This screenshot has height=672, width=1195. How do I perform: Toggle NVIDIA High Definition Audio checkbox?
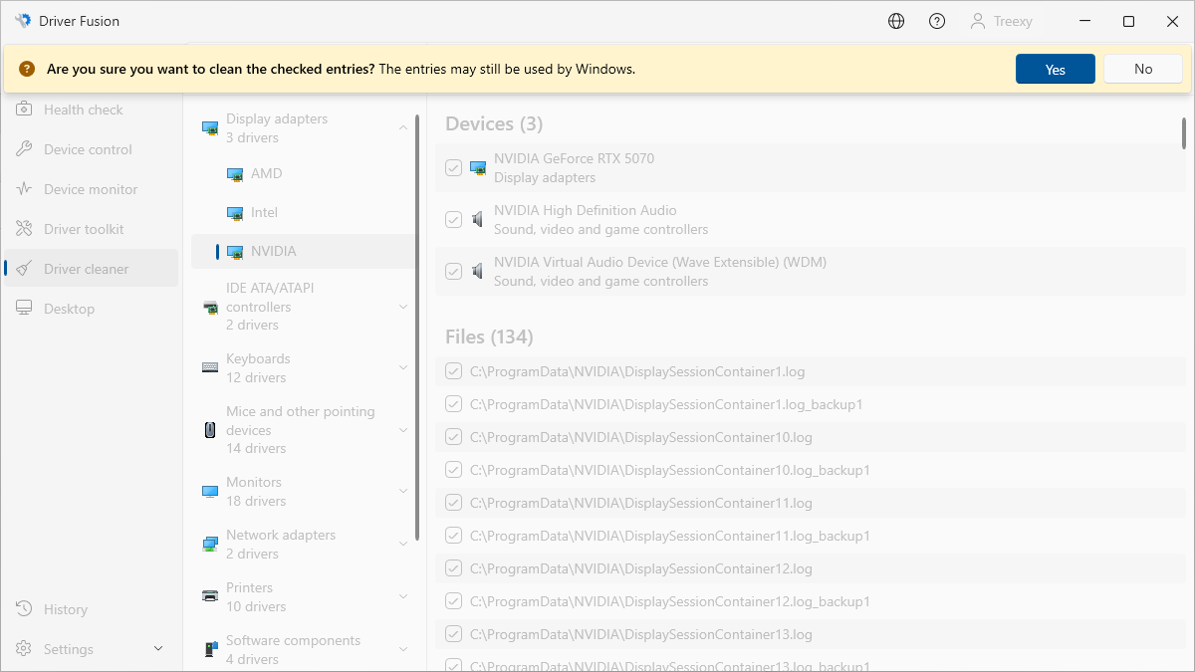tap(454, 220)
